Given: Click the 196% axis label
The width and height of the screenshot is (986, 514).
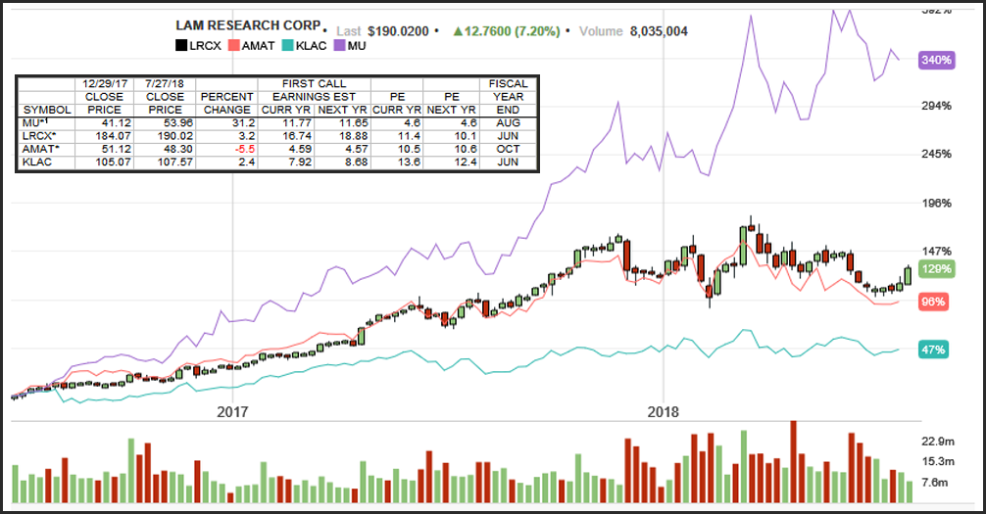Looking at the screenshot, I should [x=936, y=203].
